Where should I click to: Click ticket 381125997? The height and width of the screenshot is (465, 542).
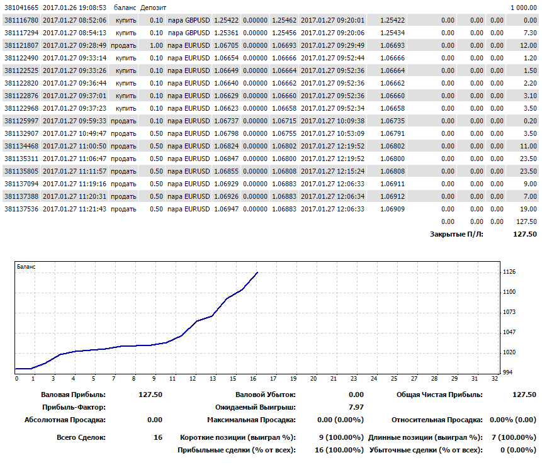(x=21, y=121)
